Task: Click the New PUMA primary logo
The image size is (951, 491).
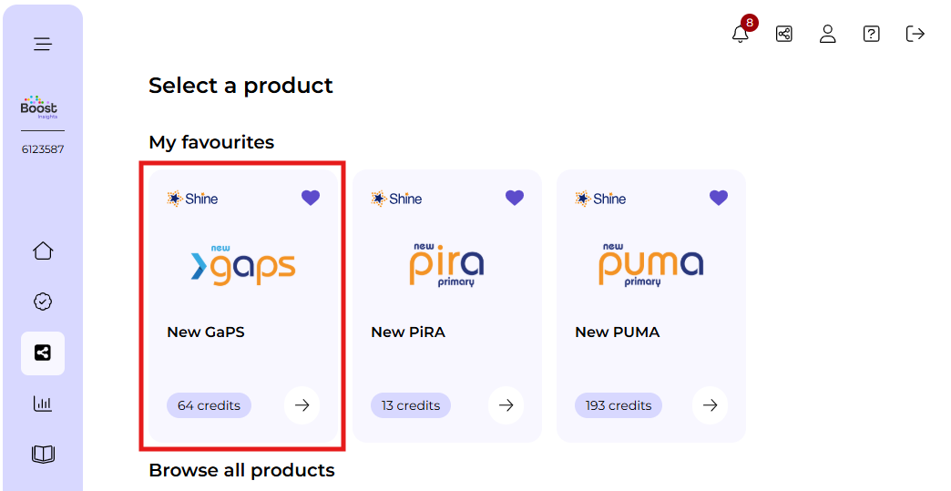Action: (650, 264)
